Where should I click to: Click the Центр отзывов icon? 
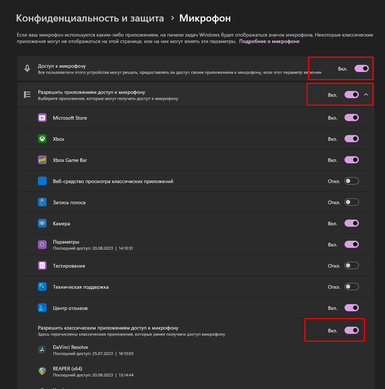pos(42,308)
